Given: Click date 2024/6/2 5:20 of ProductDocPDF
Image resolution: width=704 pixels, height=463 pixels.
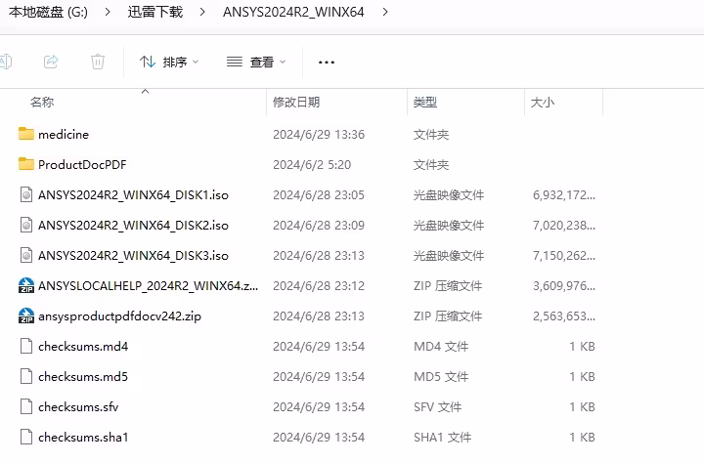Looking at the screenshot, I should (312, 165).
